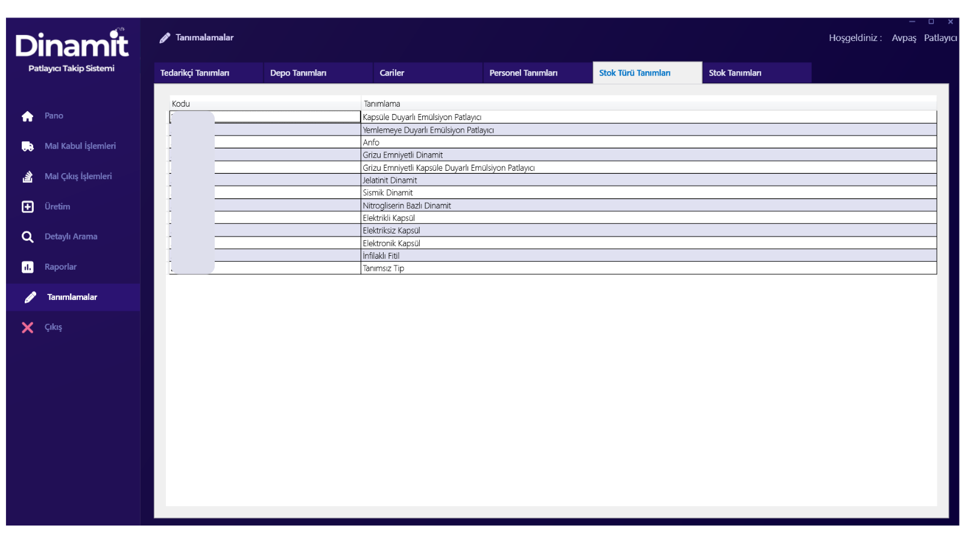Click the Detaylı Arama magnifier icon
The image size is (965, 543).
pos(28,237)
